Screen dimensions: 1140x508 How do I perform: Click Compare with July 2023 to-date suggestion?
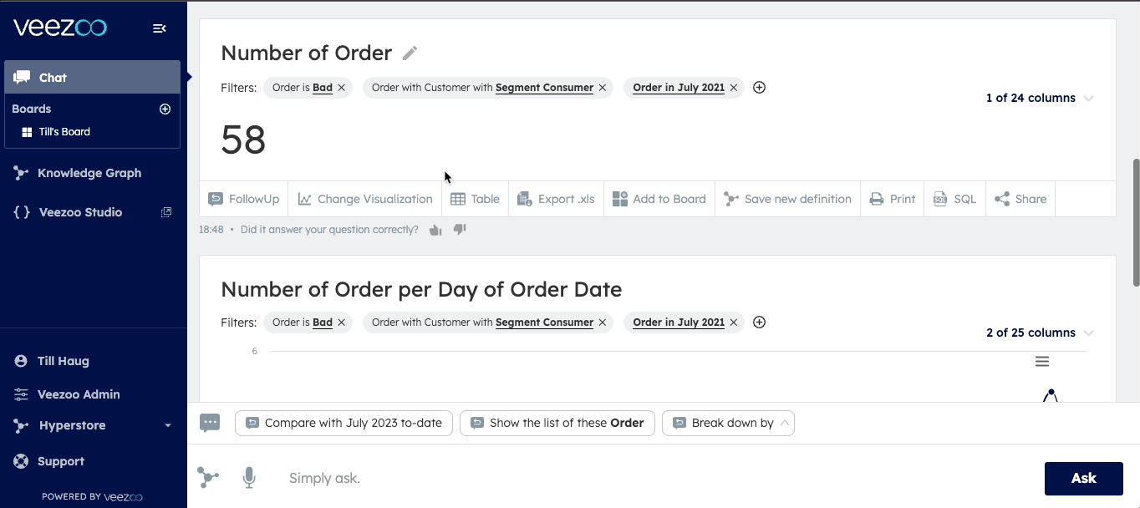pyautogui.click(x=344, y=423)
